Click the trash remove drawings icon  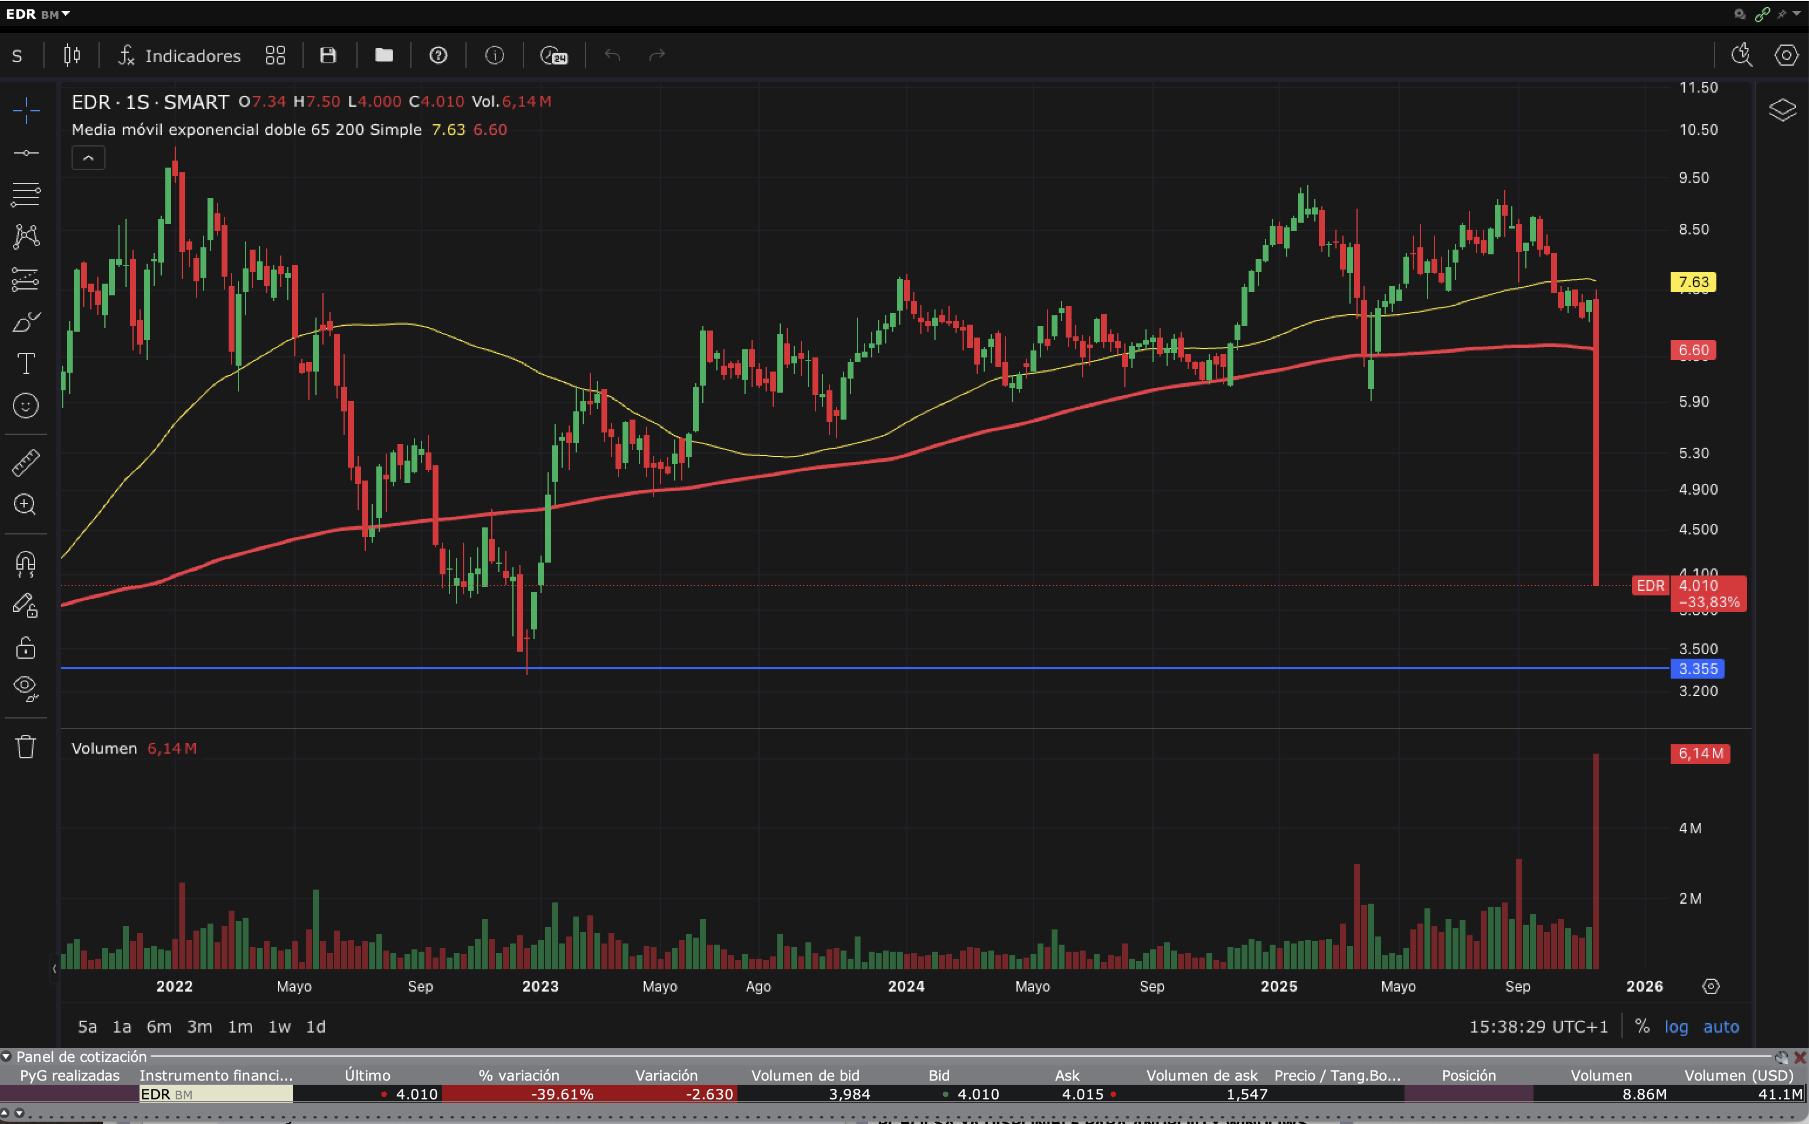(x=25, y=747)
